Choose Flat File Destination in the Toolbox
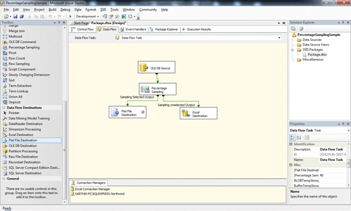 (x=32, y=140)
